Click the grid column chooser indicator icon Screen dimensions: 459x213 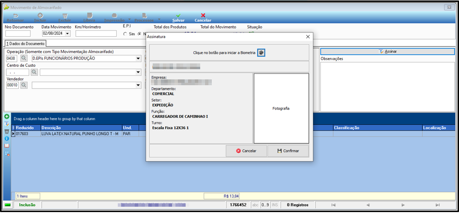(x=13, y=128)
